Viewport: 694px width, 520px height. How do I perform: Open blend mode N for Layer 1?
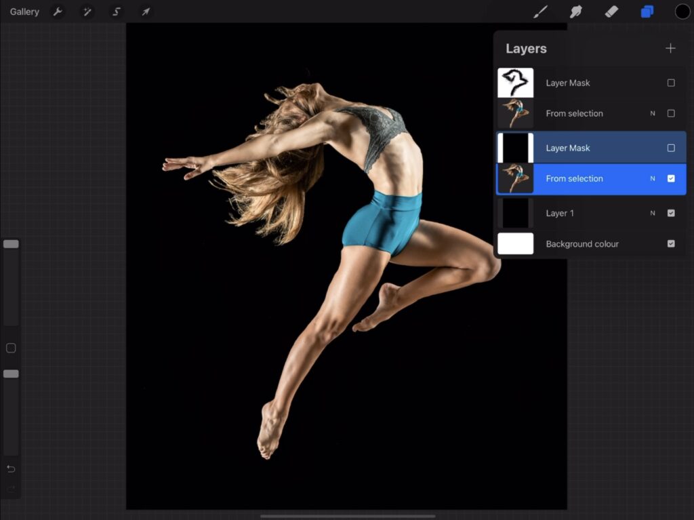coord(653,213)
